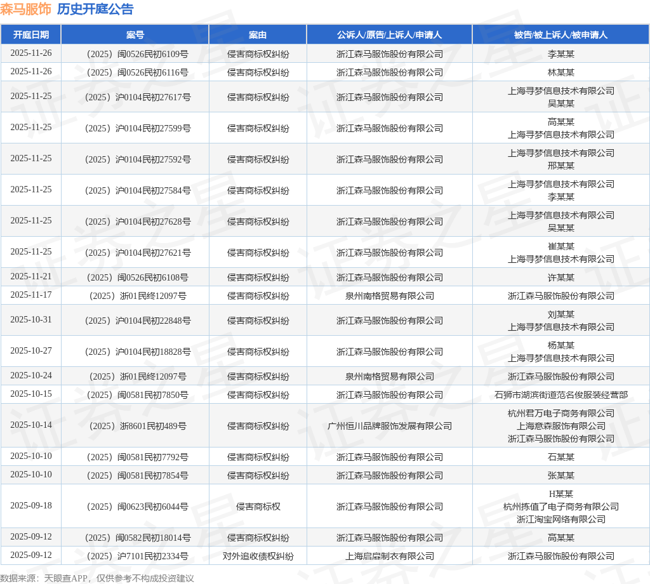The image size is (650, 584).
Task: Select the 案号 column header
Action: point(135,35)
